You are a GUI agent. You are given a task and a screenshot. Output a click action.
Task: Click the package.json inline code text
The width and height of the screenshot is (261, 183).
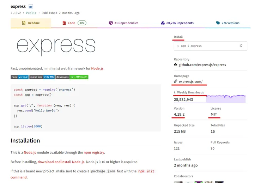tap(103, 171)
